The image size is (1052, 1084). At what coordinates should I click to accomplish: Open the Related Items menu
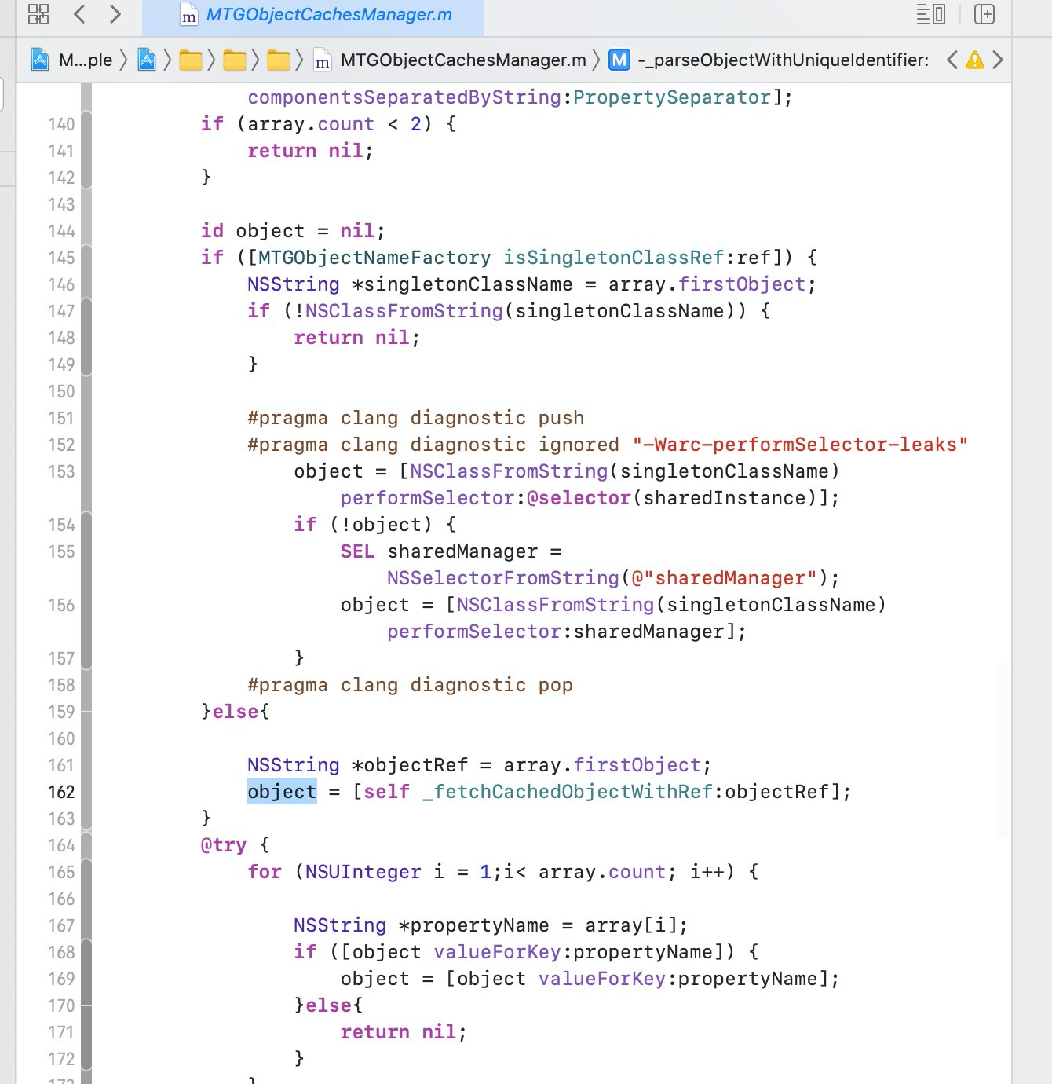(x=38, y=14)
